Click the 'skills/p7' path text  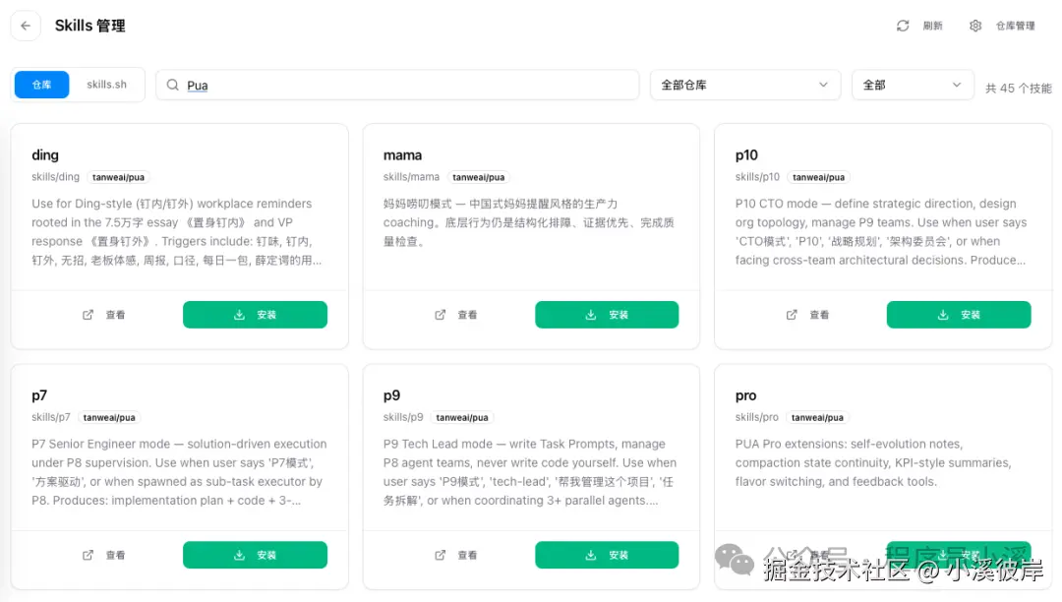point(51,418)
